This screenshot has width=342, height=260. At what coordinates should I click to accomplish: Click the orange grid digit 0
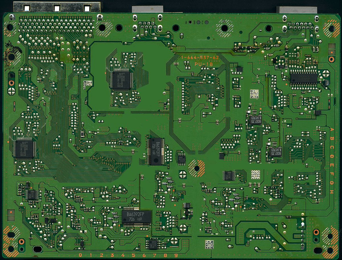coord(80,255)
